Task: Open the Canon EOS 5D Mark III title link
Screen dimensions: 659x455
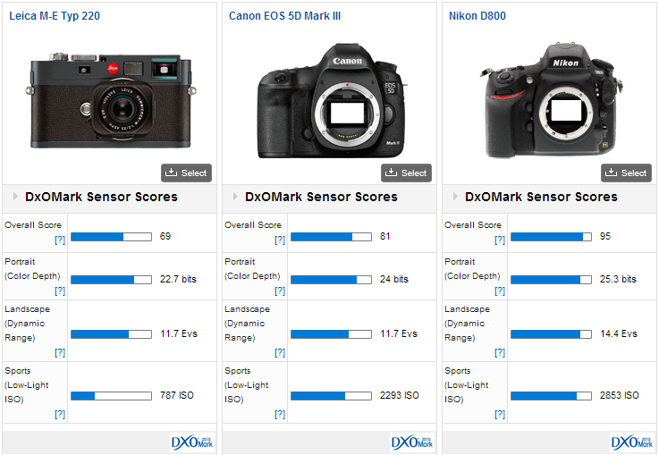Action: click(284, 16)
